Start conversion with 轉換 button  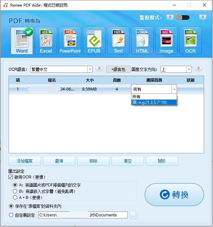point(174,195)
